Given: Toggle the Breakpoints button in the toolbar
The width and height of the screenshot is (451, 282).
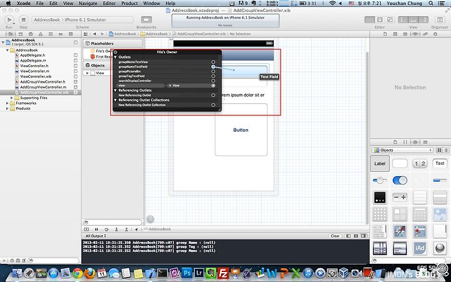Looking at the screenshot, I should (x=147, y=19).
